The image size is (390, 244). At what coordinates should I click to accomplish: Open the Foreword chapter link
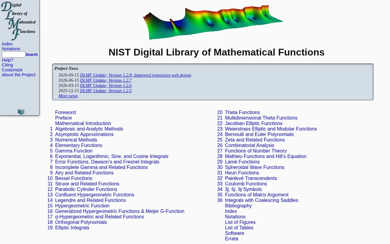pos(65,112)
